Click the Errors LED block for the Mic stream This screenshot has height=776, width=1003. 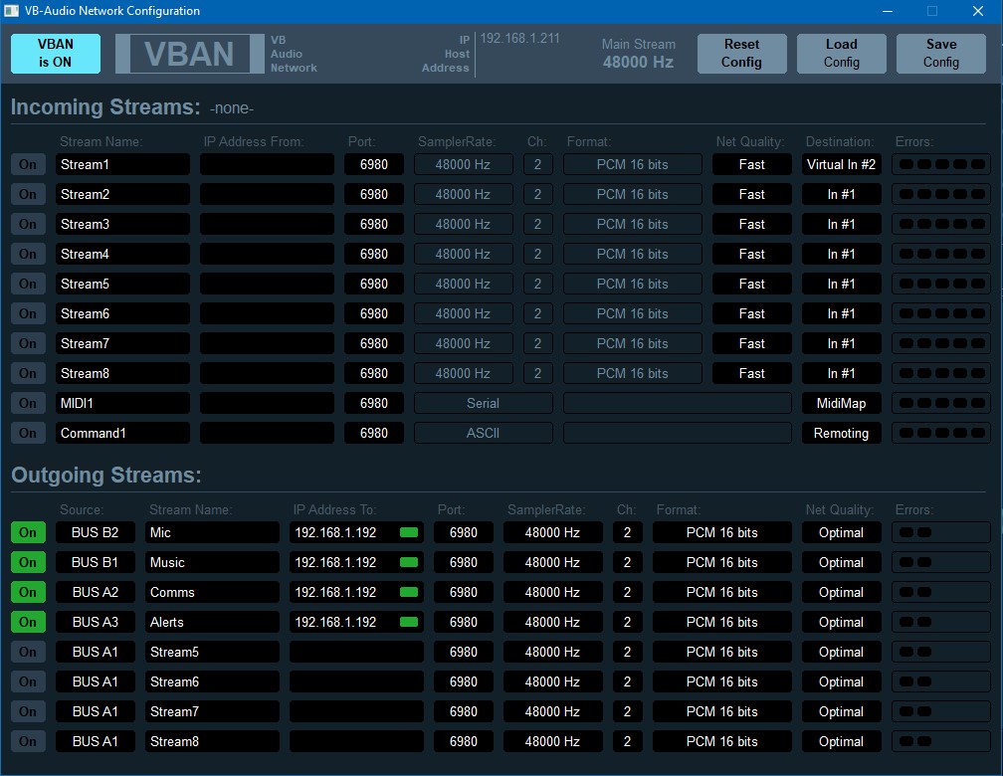[x=940, y=532]
